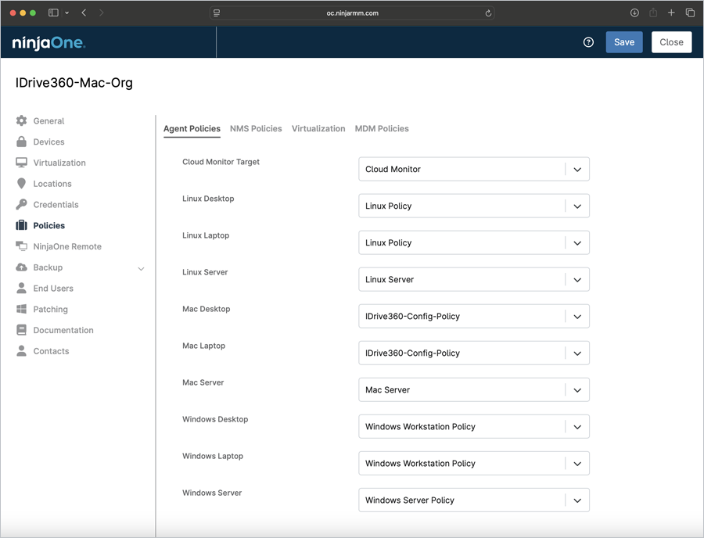Click the Patching Windows logo icon
This screenshot has height=538, width=704.
21,310
